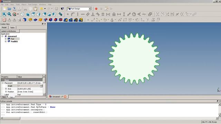Create a new sketch
Viewport: 221px width, 124px height.
tap(4, 20)
